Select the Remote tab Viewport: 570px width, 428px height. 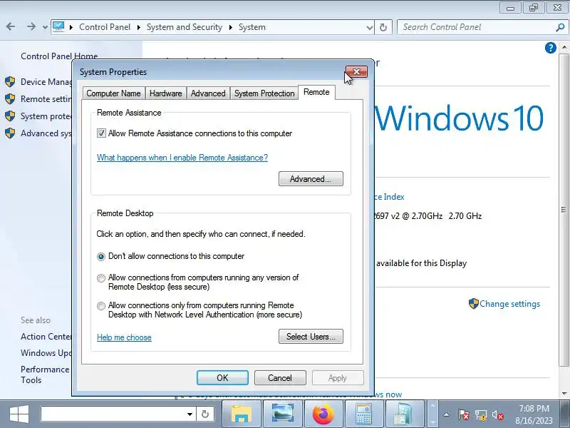(x=316, y=92)
